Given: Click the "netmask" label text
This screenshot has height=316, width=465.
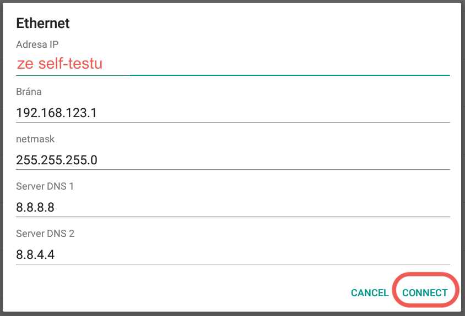Looking at the screenshot, I should pyautogui.click(x=35, y=140).
